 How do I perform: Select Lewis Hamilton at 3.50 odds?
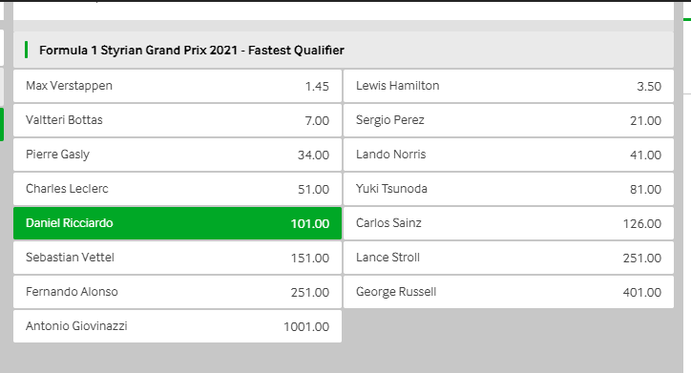(x=509, y=86)
